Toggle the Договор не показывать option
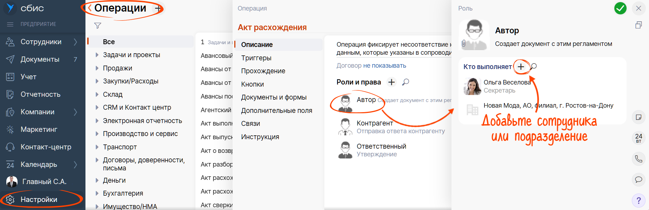 (371, 66)
